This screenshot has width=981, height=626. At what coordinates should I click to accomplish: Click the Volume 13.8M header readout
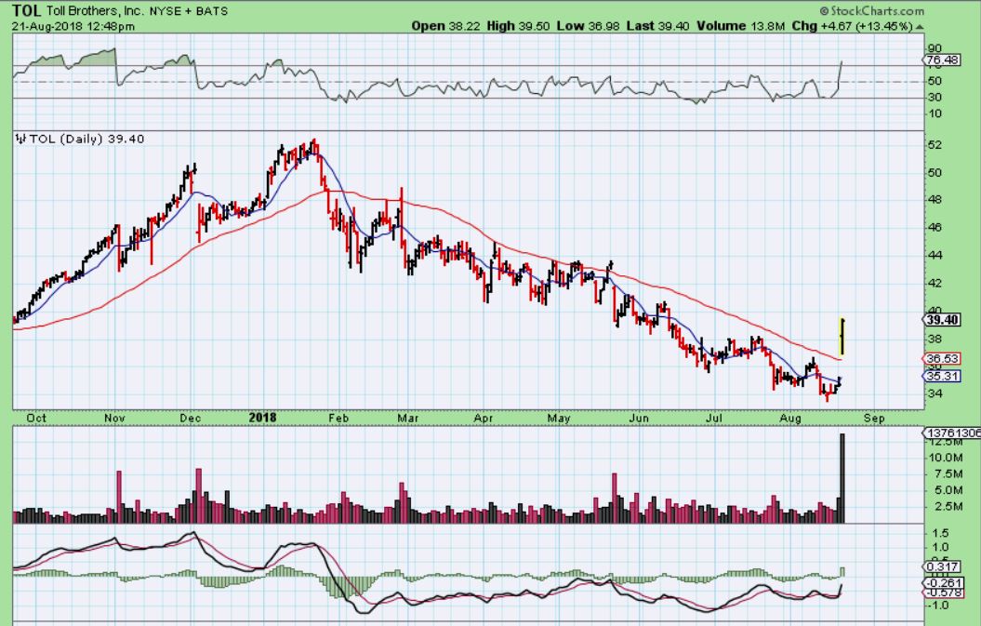pos(754,26)
